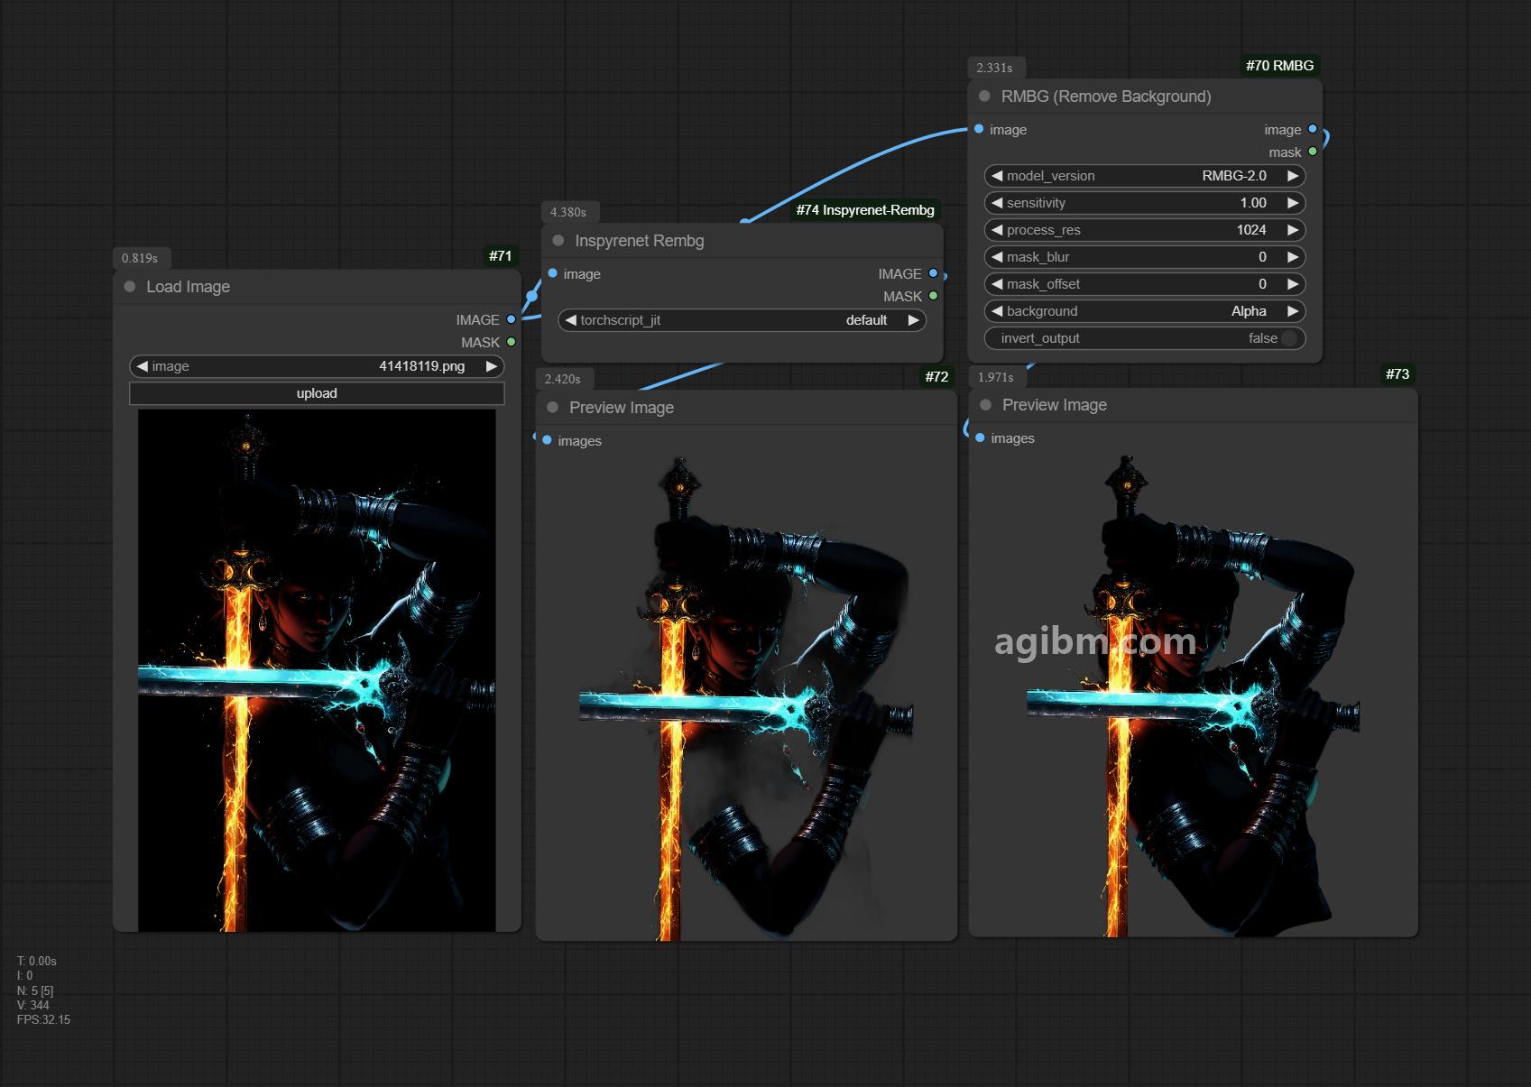The width and height of the screenshot is (1531, 1087).
Task: Click the Inspyrenet MASK output socket
Action: pyautogui.click(x=933, y=296)
